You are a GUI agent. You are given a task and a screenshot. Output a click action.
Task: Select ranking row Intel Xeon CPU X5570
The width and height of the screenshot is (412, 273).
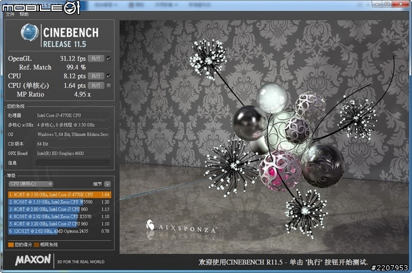pyautogui.click(x=60, y=217)
